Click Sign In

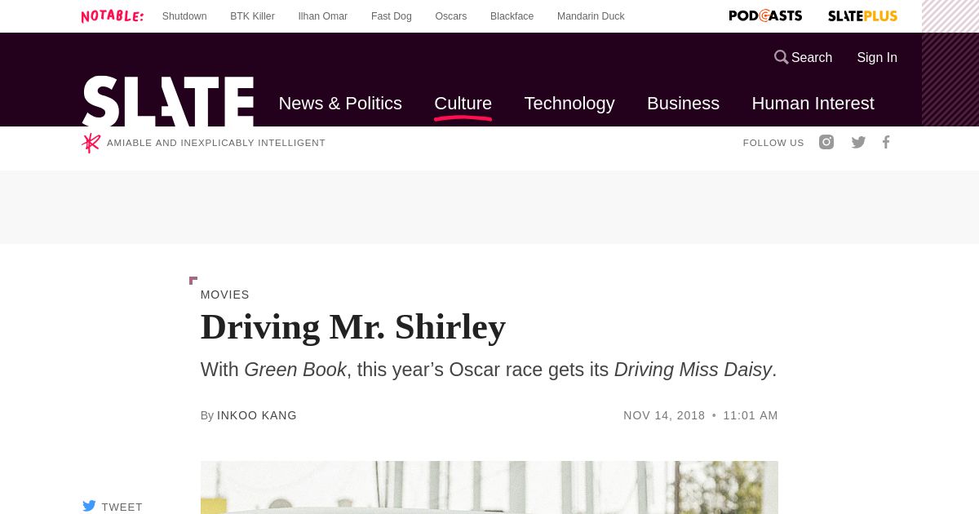pos(877,57)
